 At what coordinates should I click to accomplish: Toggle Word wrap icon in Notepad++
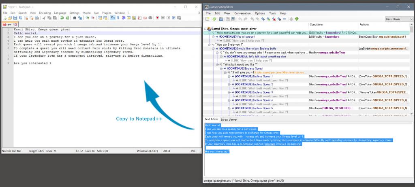click(x=112, y=18)
